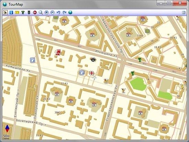Click building number 22 К1
189x142 pixels.
[x=64, y=83]
